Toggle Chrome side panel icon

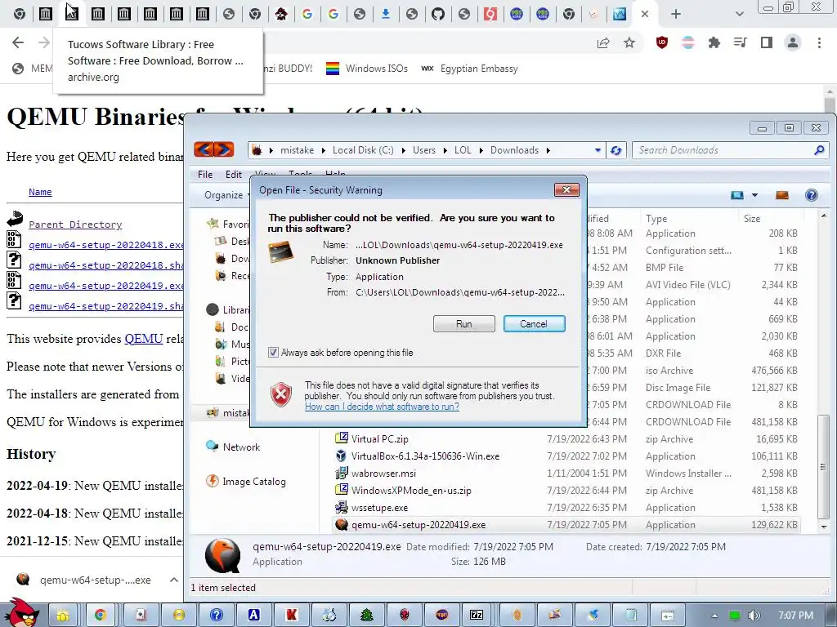point(767,42)
